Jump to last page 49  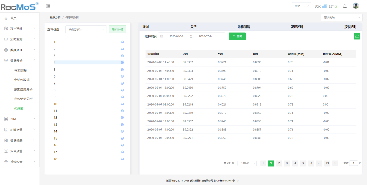pyautogui.click(x=327, y=163)
